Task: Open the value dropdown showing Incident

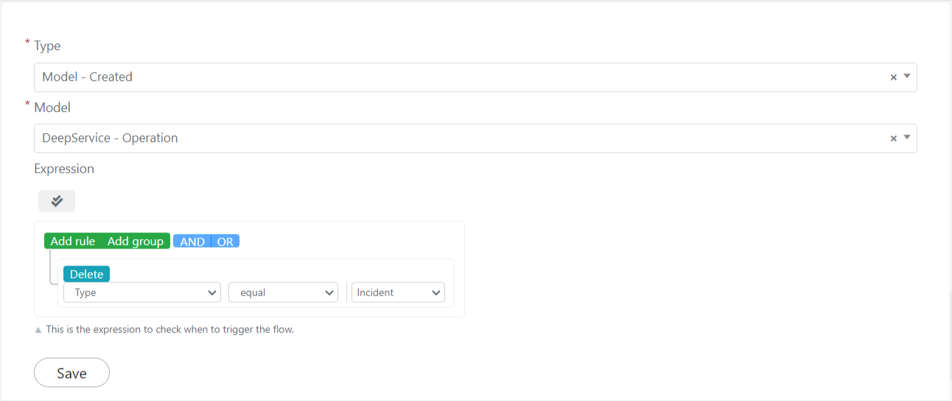Action: point(398,292)
